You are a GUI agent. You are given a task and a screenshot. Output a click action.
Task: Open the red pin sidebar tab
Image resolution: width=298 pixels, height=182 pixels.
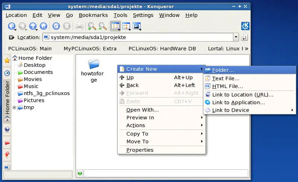(7, 155)
